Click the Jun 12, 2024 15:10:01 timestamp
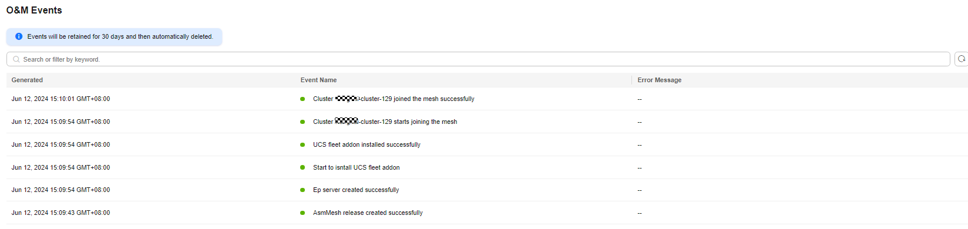The height and width of the screenshot is (229, 968). [60, 99]
